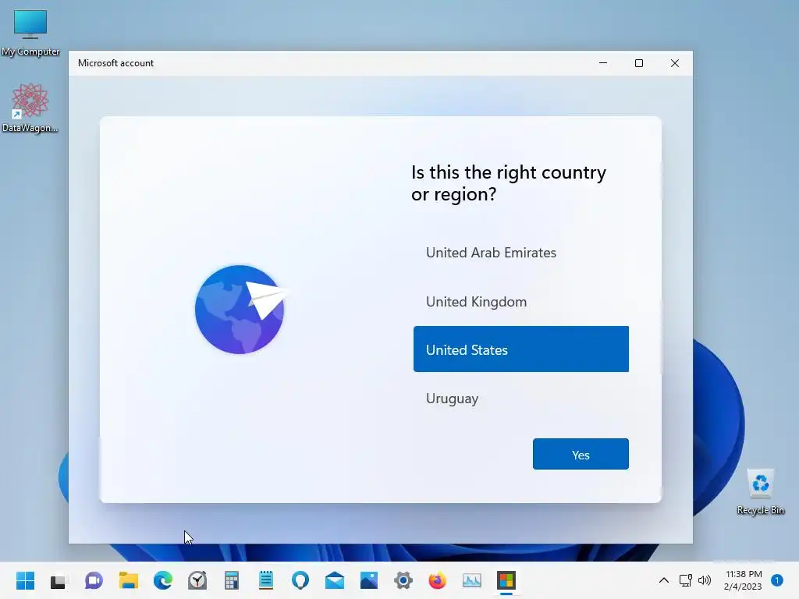The width and height of the screenshot is (799, 599).
Task: Close the Microsoft account window
Action: coord(675,63)
